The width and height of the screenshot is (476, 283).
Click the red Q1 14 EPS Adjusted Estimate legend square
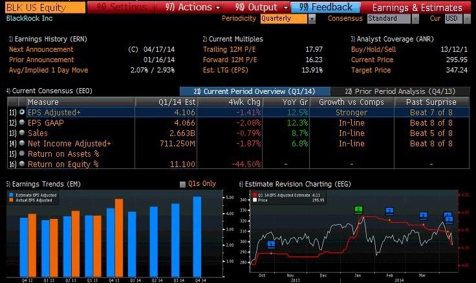tap(255, 195)
